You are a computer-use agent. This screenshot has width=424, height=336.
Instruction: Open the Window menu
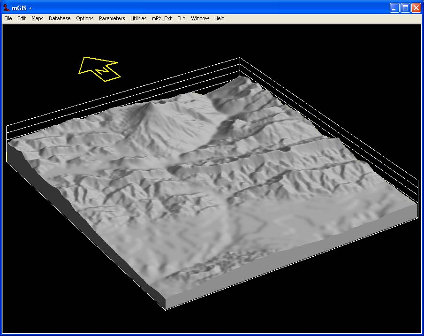click(x=200, y=18)
